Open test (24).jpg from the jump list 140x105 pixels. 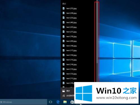[78, 13]
